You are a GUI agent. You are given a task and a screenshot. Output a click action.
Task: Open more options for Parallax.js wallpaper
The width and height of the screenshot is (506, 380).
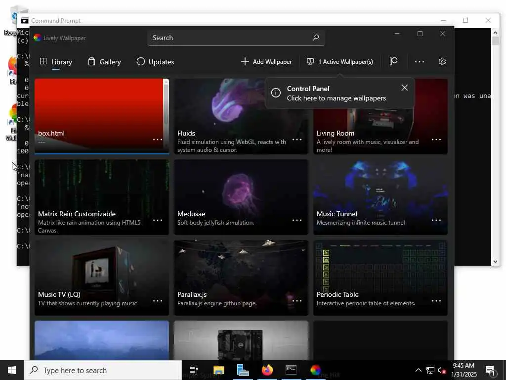(x=297, y=301)
